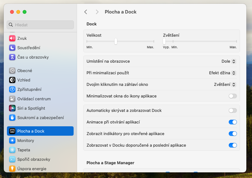Click the Hledat search field
Screen dimensions: 252x178
40,25
